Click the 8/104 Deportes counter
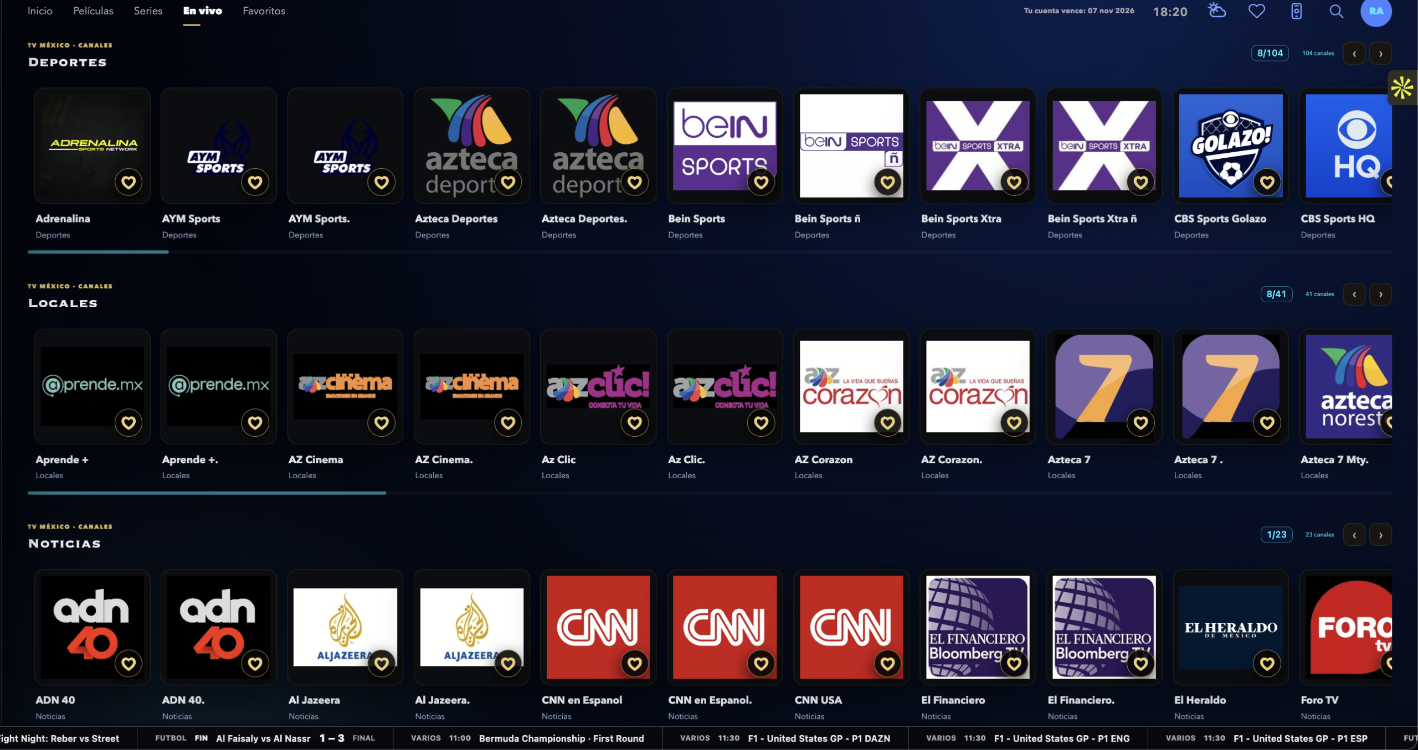This screenshot has height=750, width=1418. pos(1270,53)
